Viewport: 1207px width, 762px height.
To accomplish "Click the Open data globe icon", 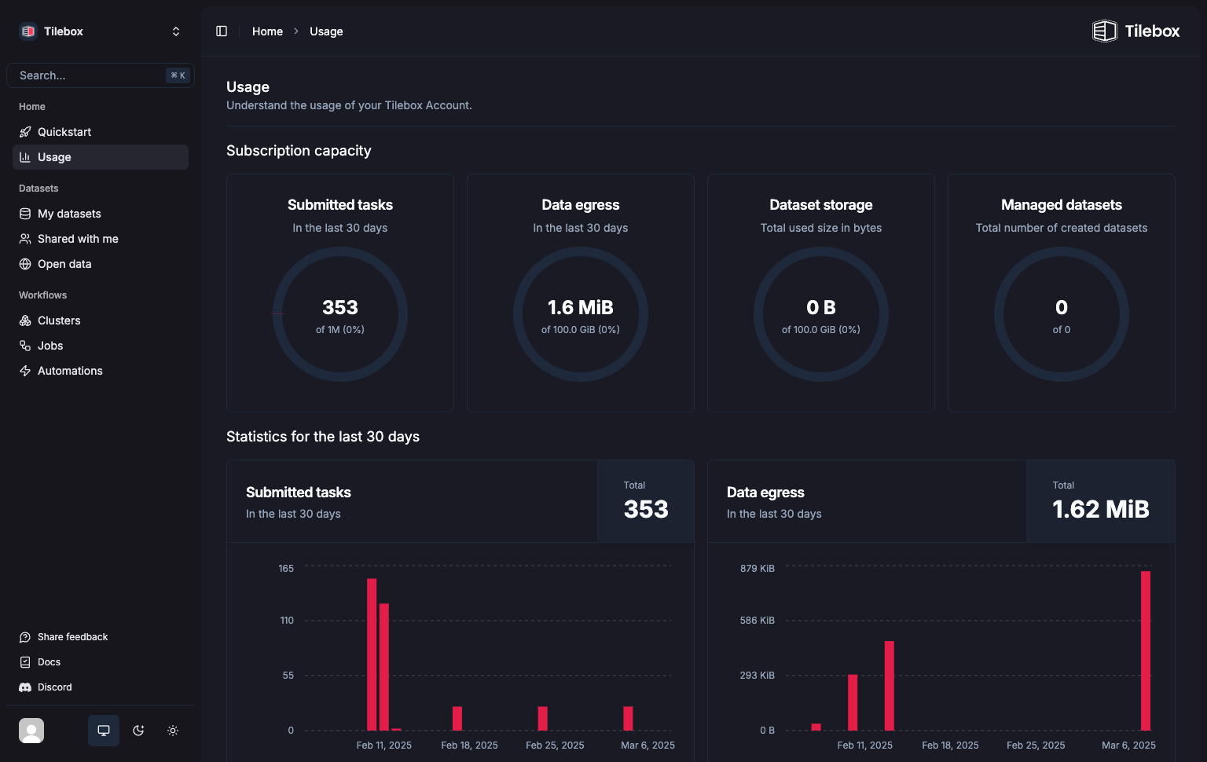I will 25,264.
